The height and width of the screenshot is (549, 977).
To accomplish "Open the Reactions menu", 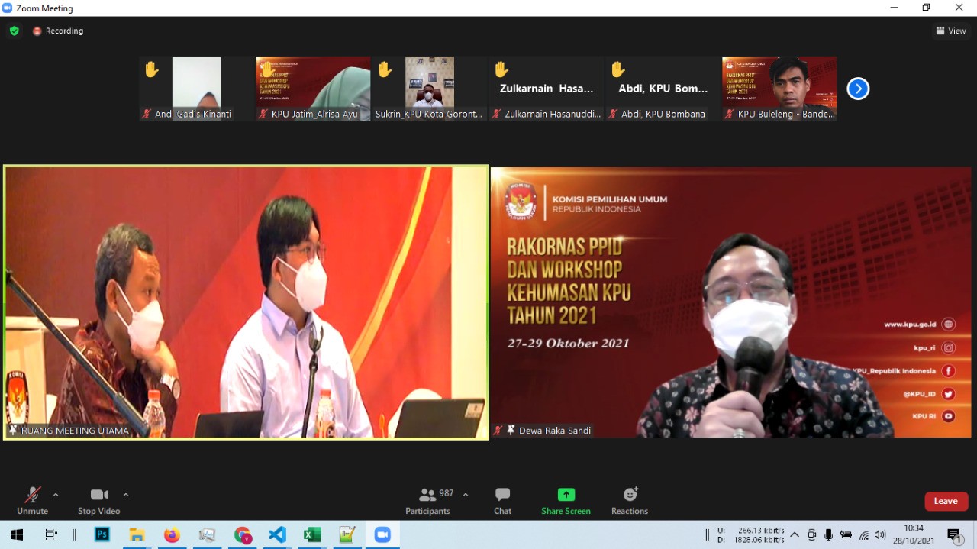I will [x=630, y=501].
